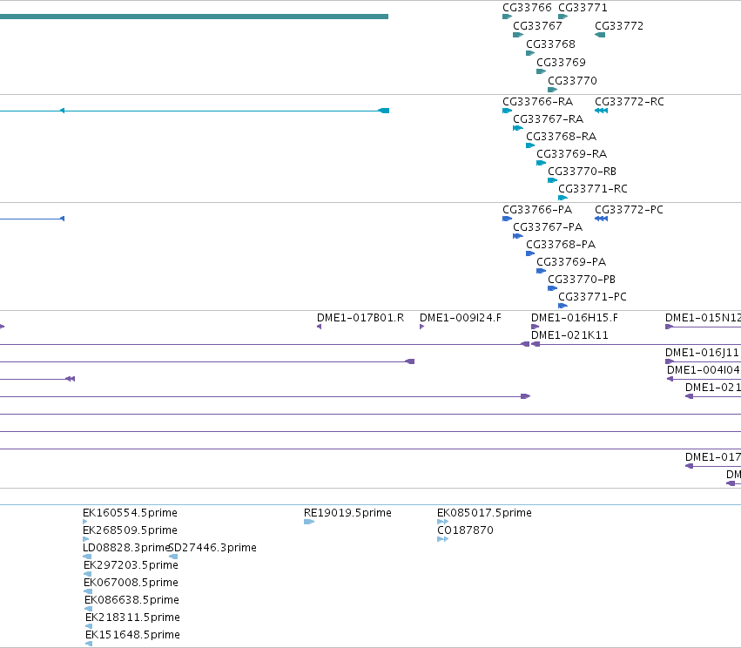
Task: Click the CG33771-RC transcript label
Action: point(593,189)
